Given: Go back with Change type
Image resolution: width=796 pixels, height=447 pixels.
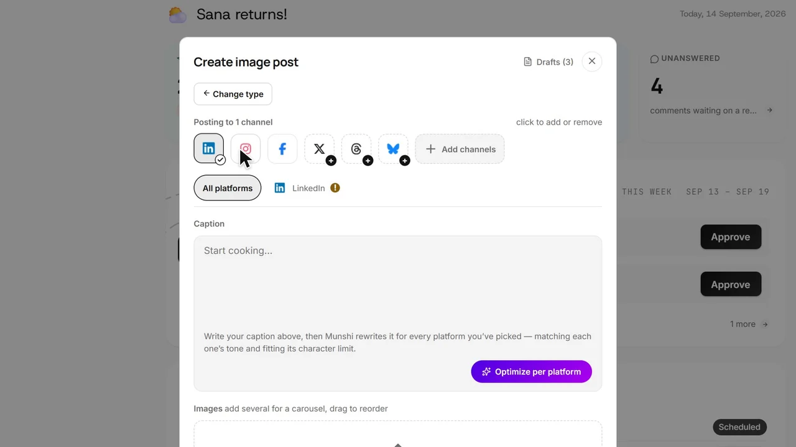Looking at the screenshot, I should [233, 94].
